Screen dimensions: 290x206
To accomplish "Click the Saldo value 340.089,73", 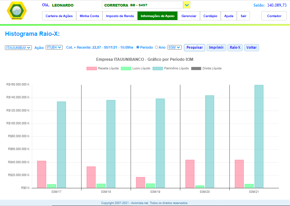I will pyautogui.click(x=277, y=5).
